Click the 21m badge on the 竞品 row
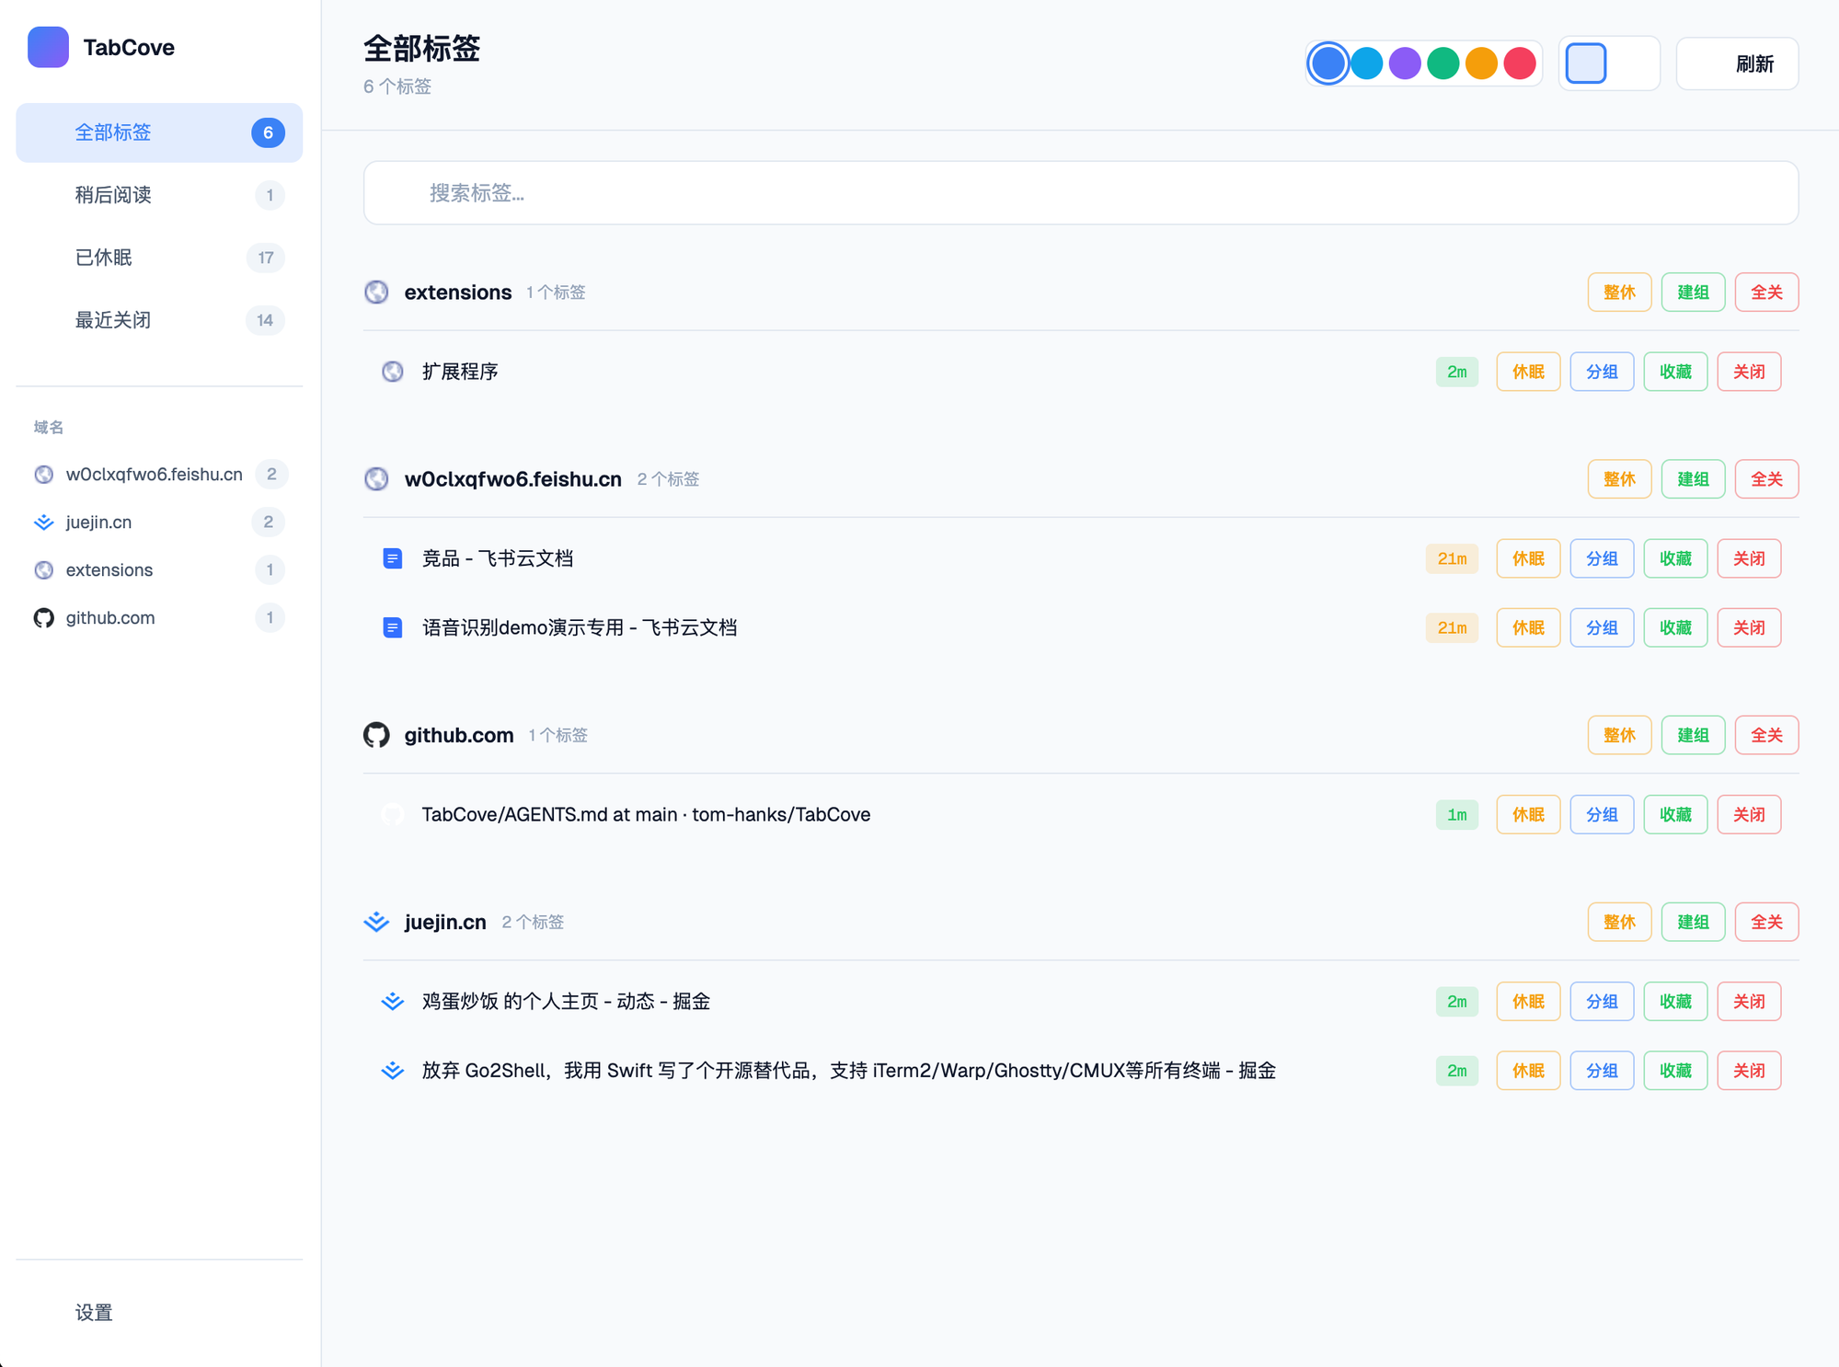This screenshot has width=1839, height=1367. [1452, 558]
